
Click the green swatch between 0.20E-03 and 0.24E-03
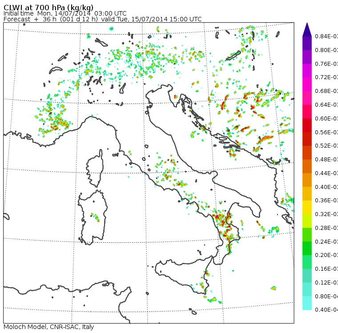[x=307, y=248]
